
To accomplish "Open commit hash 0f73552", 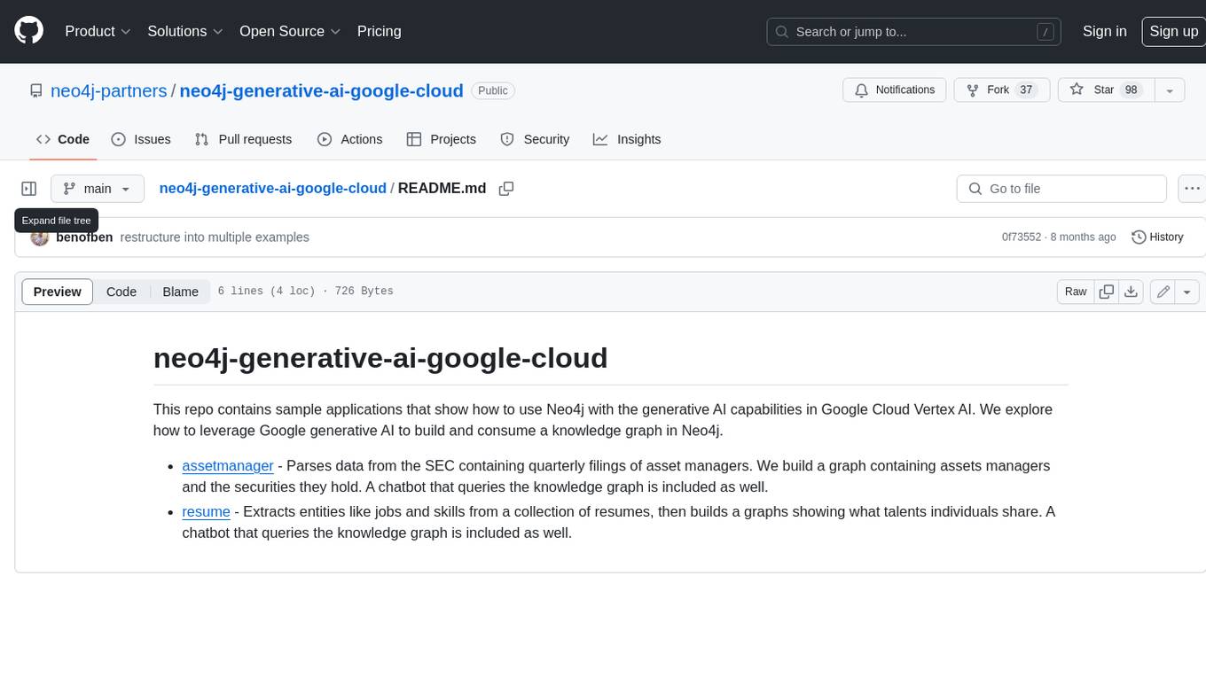I will click(1022, 237).
